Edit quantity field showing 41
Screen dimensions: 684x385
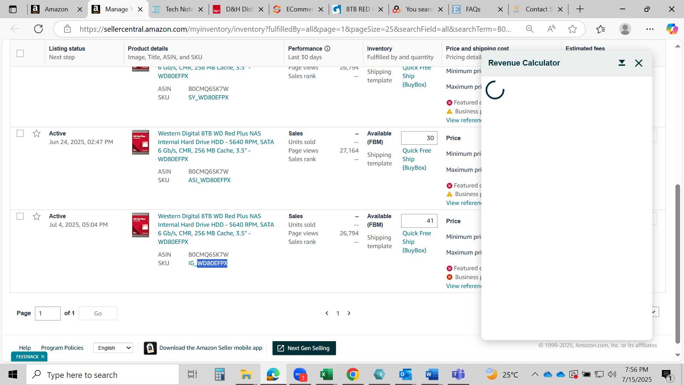419,221
